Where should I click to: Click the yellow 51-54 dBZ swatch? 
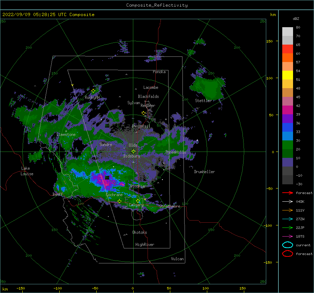[x=287, y=75]
